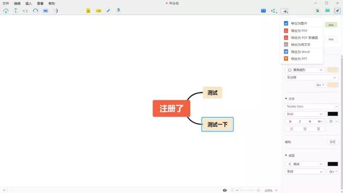
Task: Open the 实线 line style dropdown
Action: 305,172
